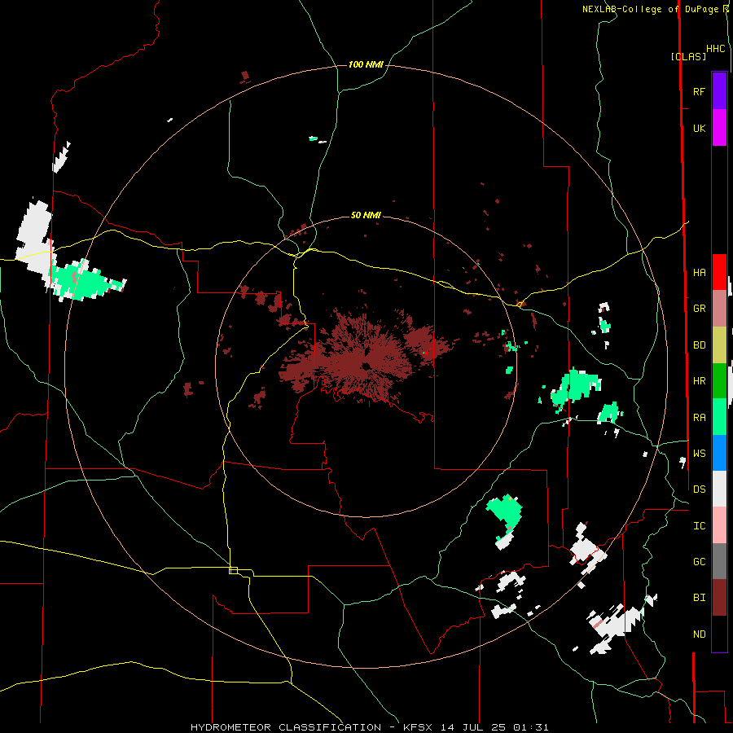Click the GR legend label
The image size is (733, 733).
[x=699, y=309]
